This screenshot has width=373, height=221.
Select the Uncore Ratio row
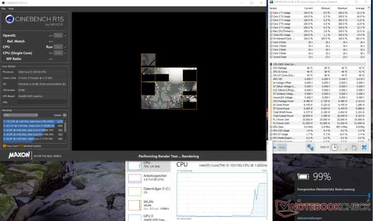point(317,57)
